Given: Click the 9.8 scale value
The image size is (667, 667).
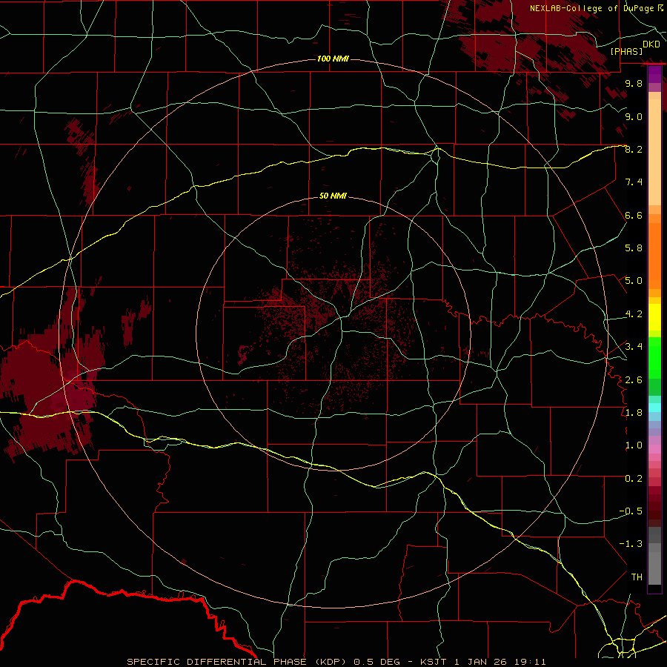Looking at the screenshot, I should (x=634, y=83).
